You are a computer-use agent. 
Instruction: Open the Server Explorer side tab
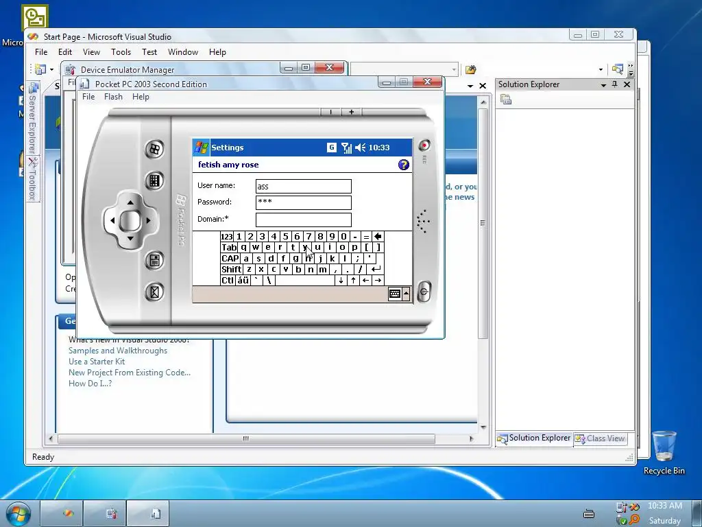(x=32, y=118)
